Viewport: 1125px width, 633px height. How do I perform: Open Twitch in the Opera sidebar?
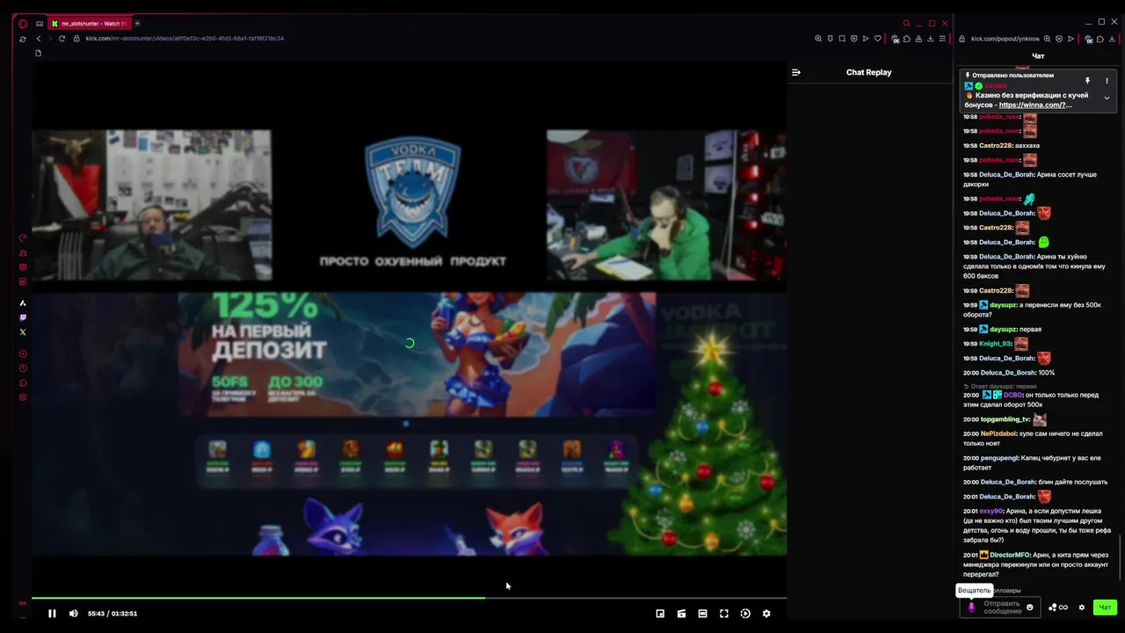tap(23, 317)
